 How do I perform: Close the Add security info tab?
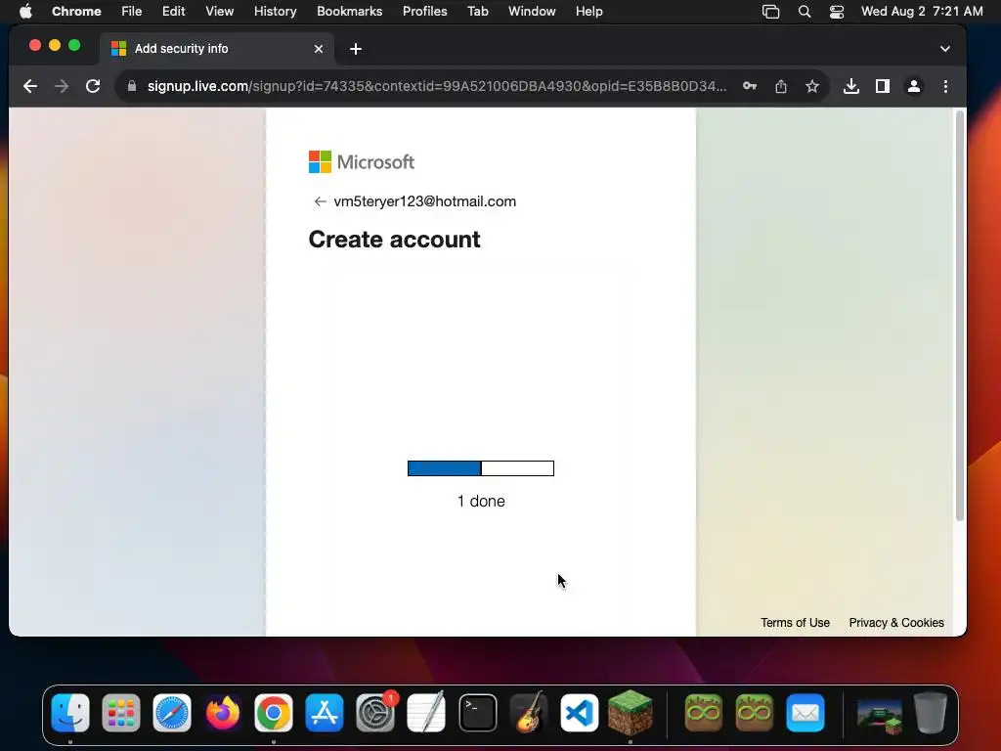click(319, 49)
